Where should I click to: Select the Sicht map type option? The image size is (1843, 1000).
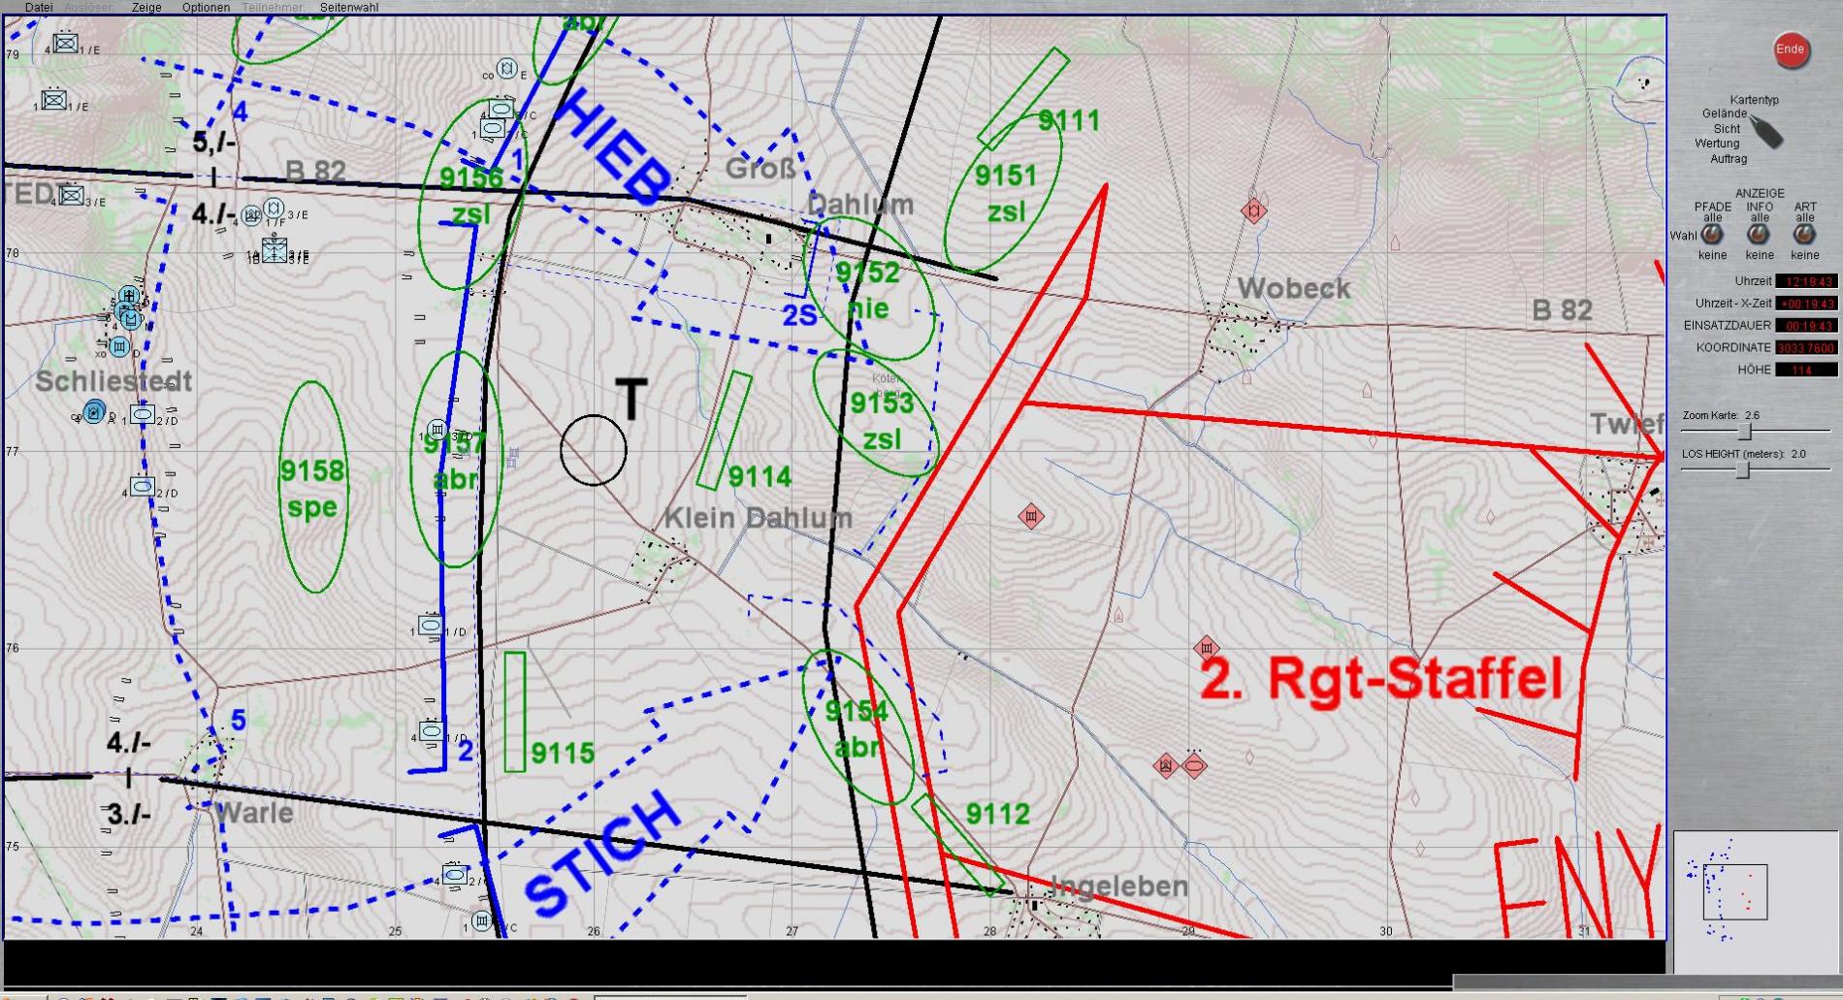pos(1726,128)
